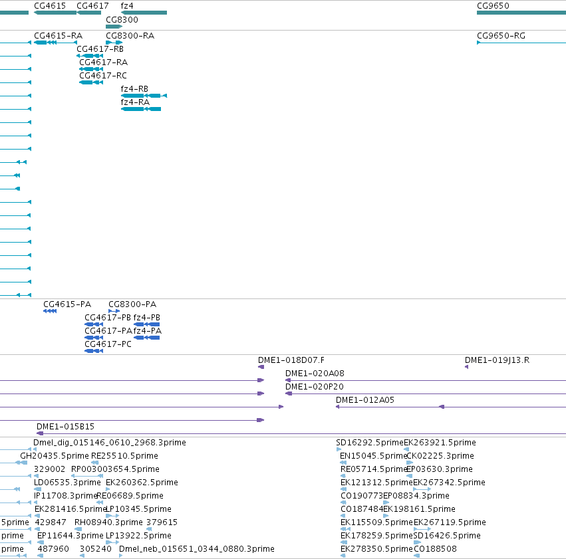Click EST RE06689.5prime
Viewport: 566px width, 559px height.
(x=130, y=496)
